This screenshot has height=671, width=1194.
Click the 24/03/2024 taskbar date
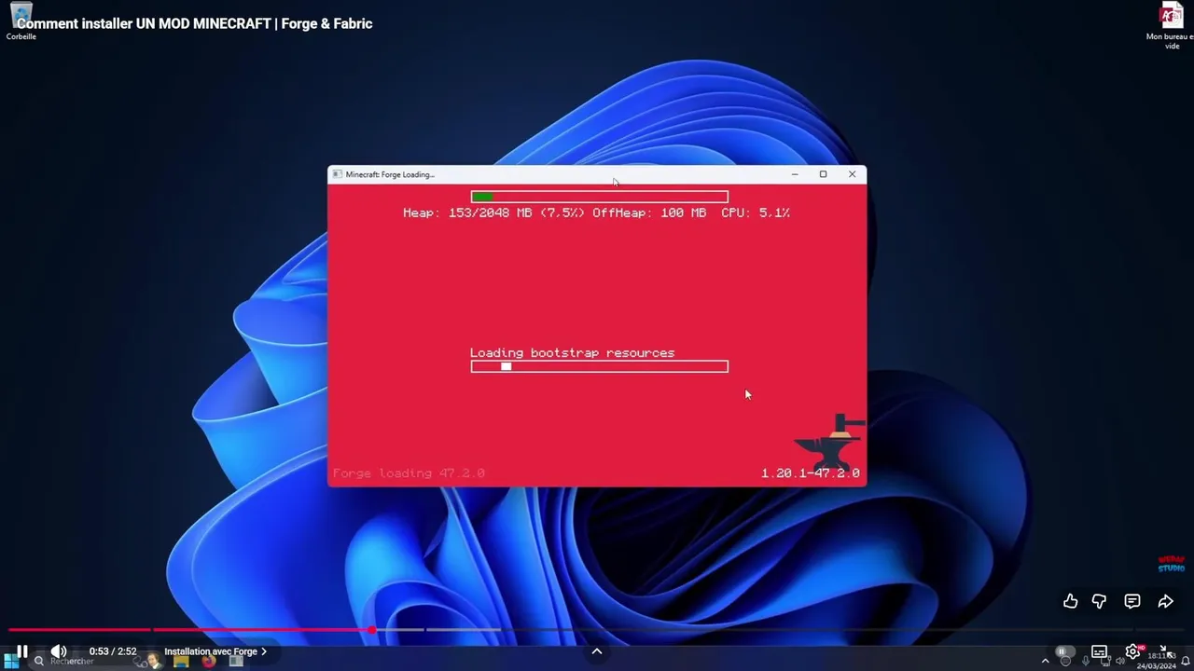1156,666
